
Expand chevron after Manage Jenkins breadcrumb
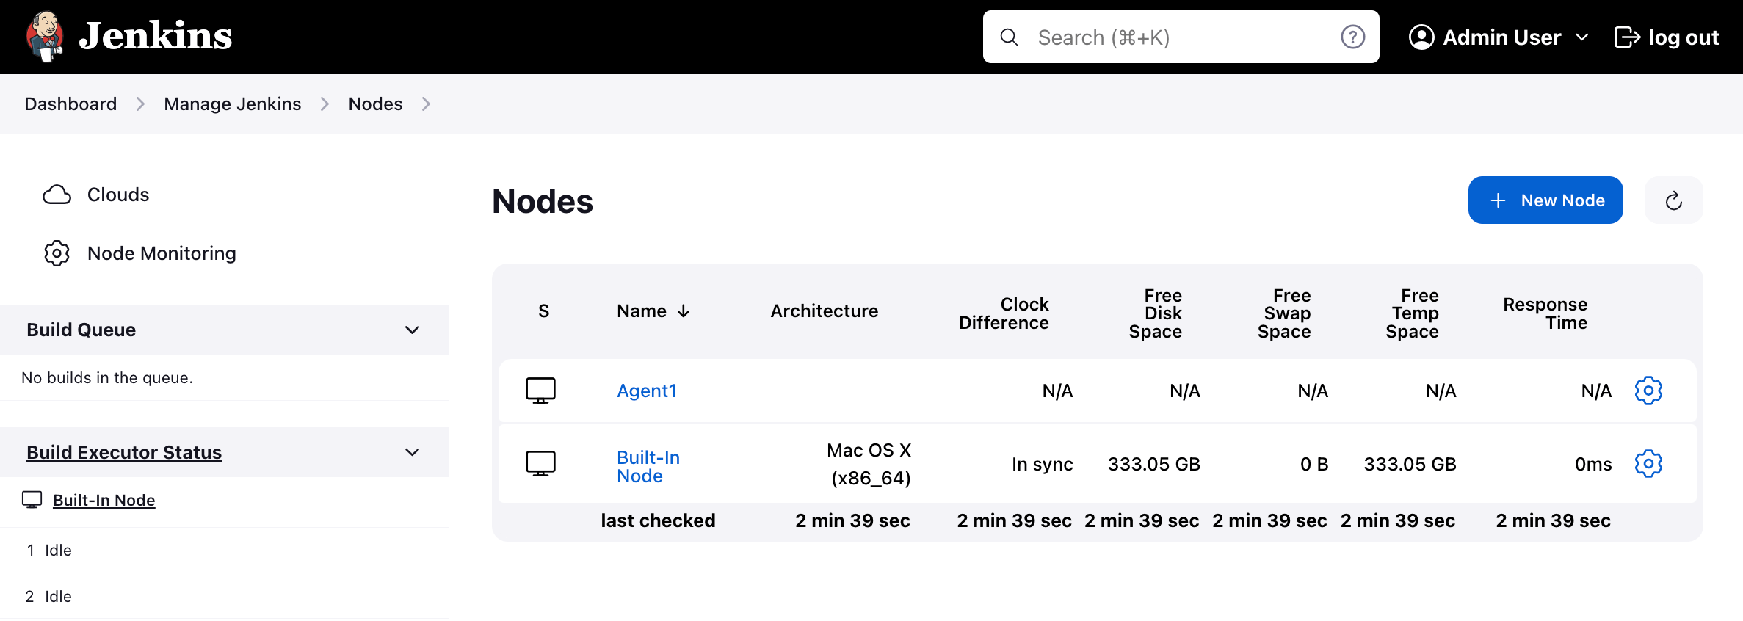[325, 104]
